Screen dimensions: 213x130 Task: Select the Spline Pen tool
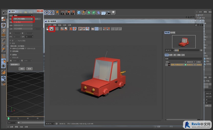pyautogui.click(x=84, y=12)
